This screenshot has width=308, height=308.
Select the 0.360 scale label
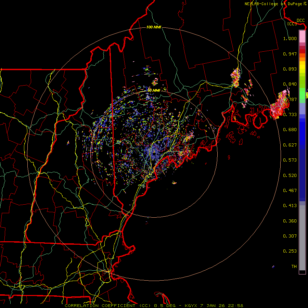tap(290, 221)
